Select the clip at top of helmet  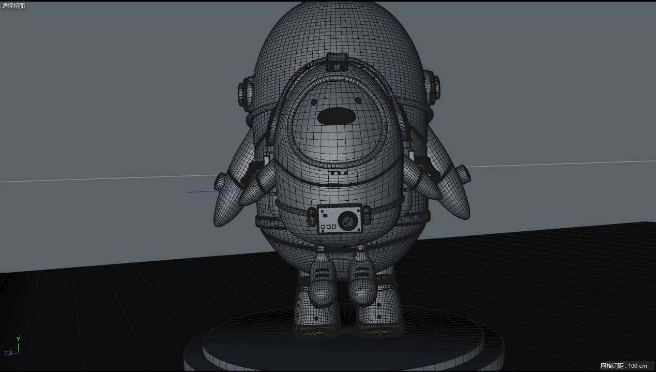[337, 62]
